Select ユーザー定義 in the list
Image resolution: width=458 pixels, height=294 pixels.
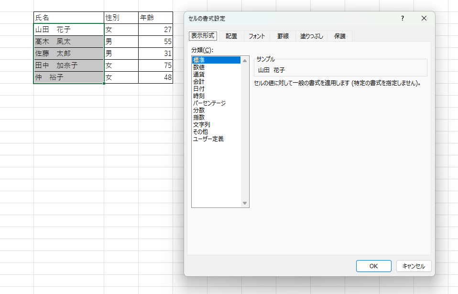tap(208, 139)
